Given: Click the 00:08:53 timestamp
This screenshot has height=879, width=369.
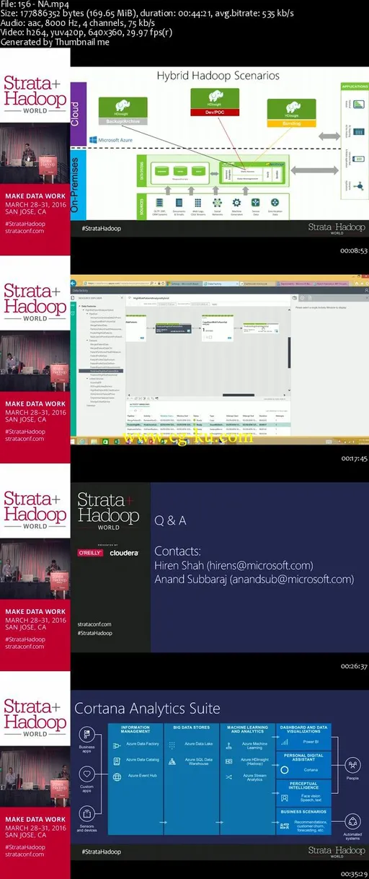Looking at the screenshot, I should click(354, 250).
